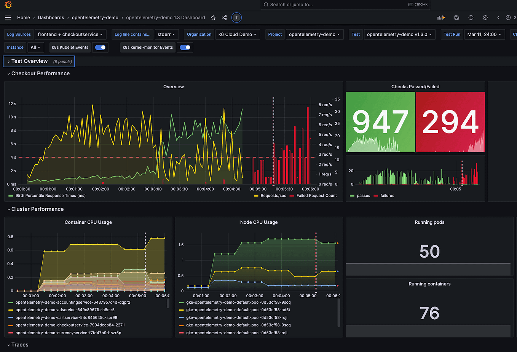
Task: Star the opentelemetry-demo 1.3 Dashboard
Action: [213, 17]
